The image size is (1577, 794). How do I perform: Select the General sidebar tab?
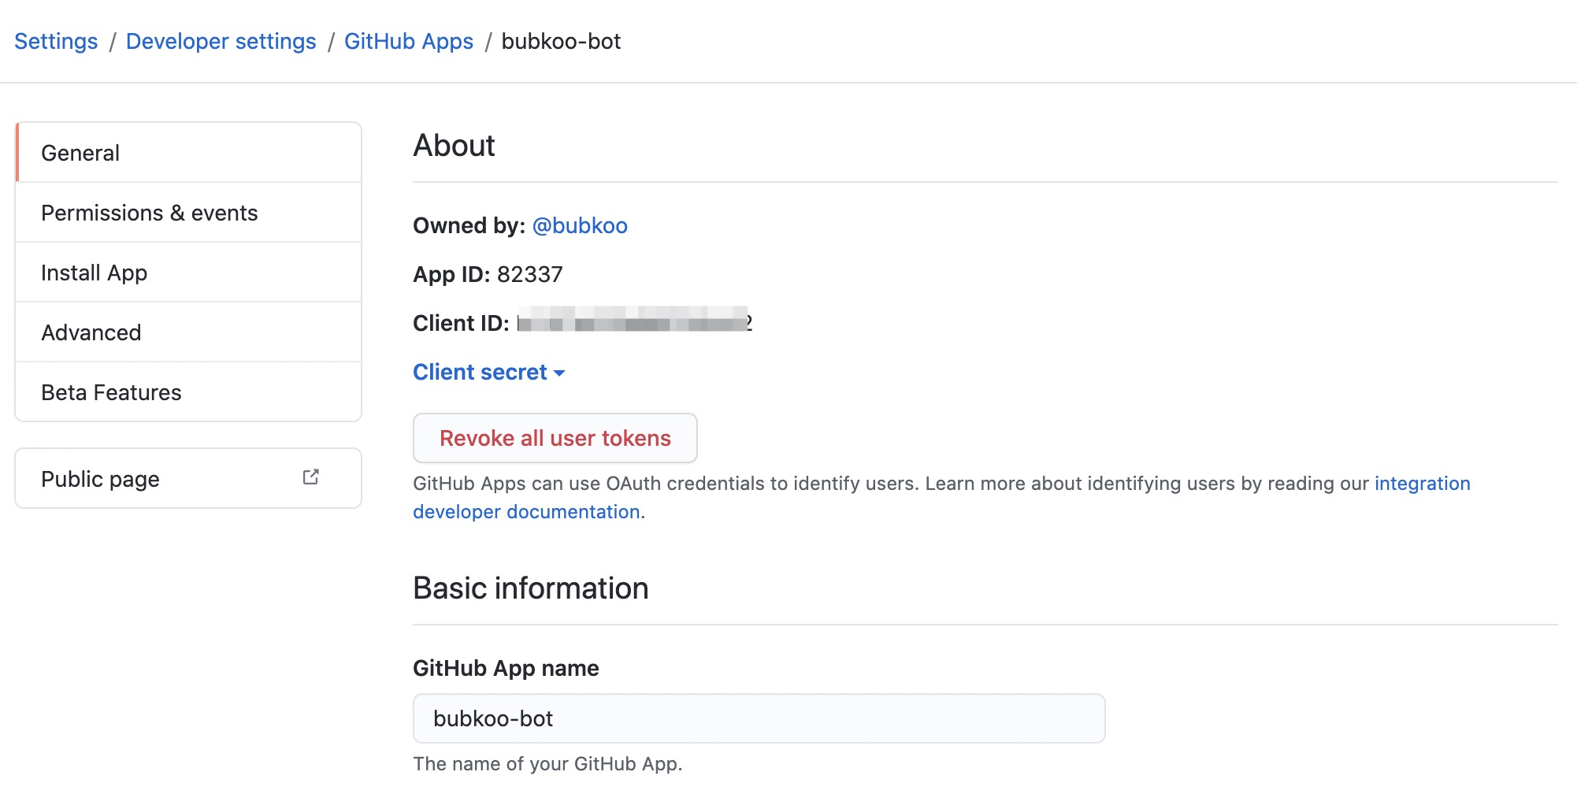point(188,153)
